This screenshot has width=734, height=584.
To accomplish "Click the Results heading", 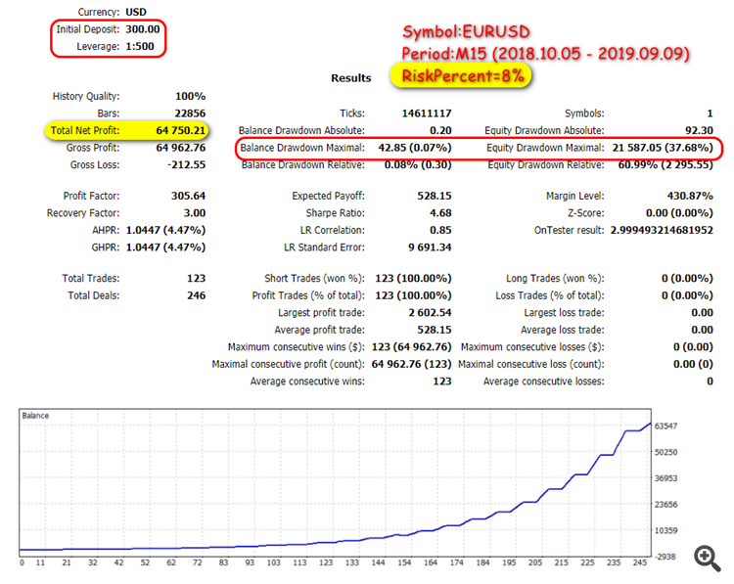I will click(351, 78).
